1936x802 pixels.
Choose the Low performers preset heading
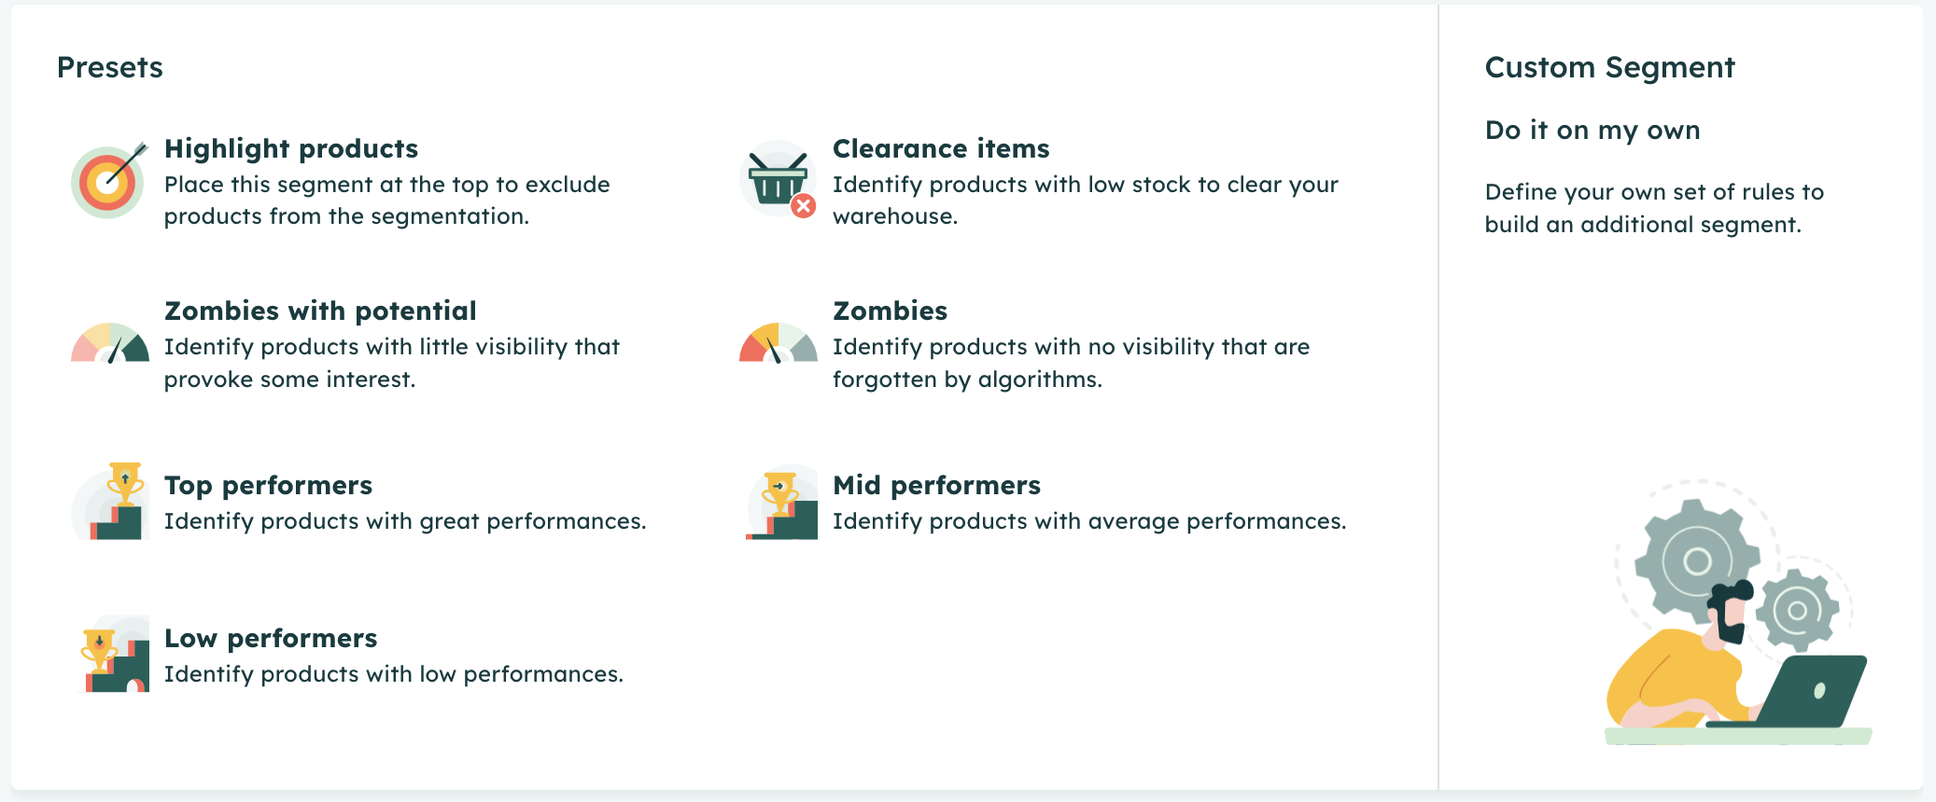tap(271, 638)
